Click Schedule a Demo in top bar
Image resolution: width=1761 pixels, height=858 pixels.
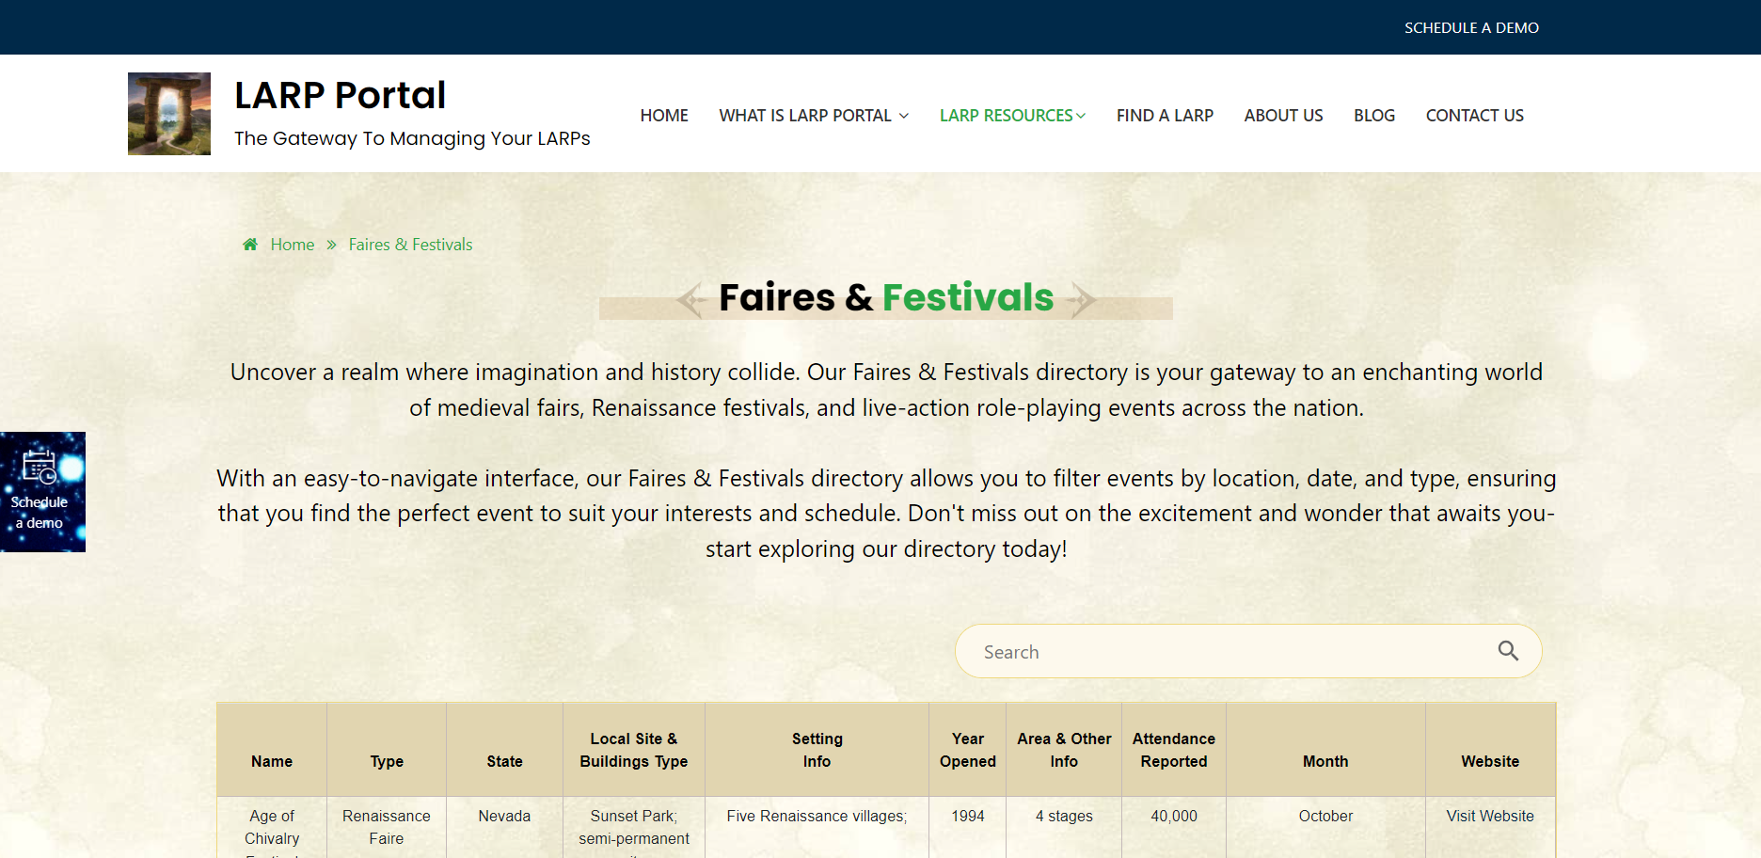pos(1471,28)
